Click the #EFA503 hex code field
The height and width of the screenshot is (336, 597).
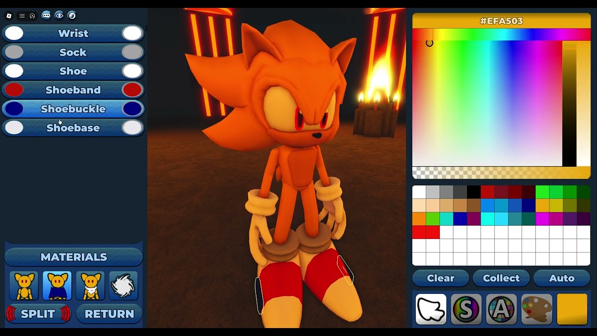point(501,21)
